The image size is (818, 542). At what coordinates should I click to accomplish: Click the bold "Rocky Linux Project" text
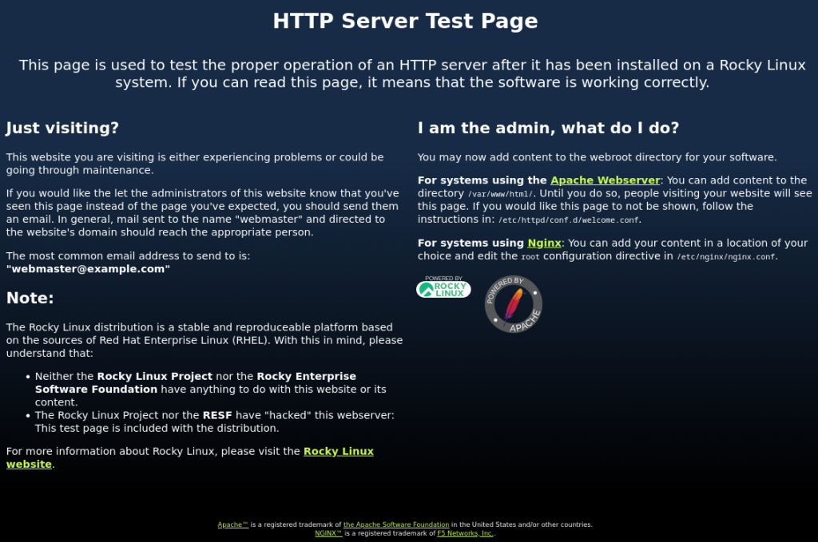pyautogui.click(x=154, y=376)
